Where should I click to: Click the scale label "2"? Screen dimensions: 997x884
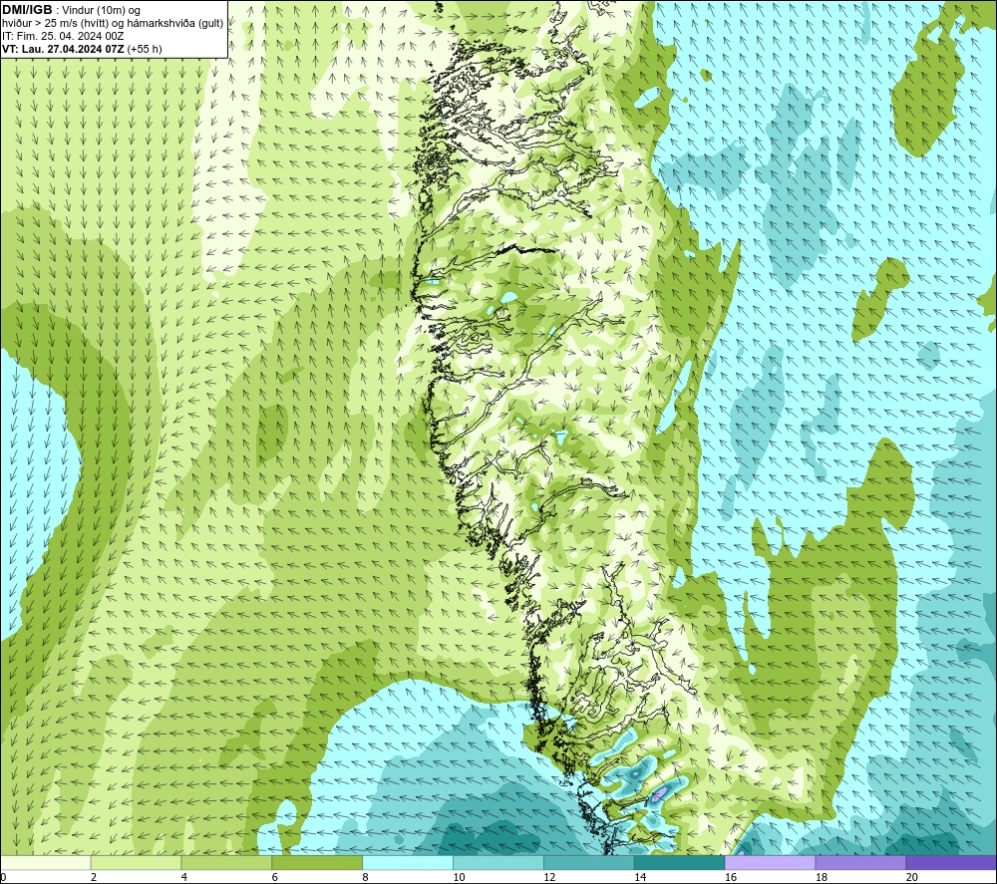click(94, 877)
